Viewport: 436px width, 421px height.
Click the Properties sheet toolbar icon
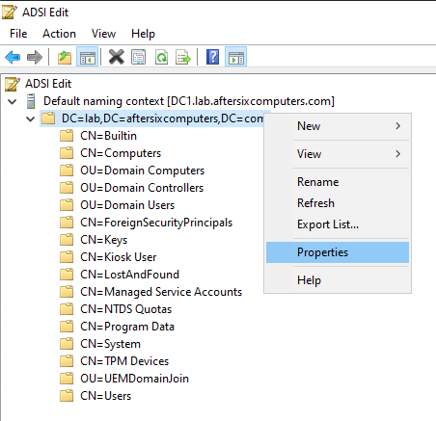pos(139,57)
